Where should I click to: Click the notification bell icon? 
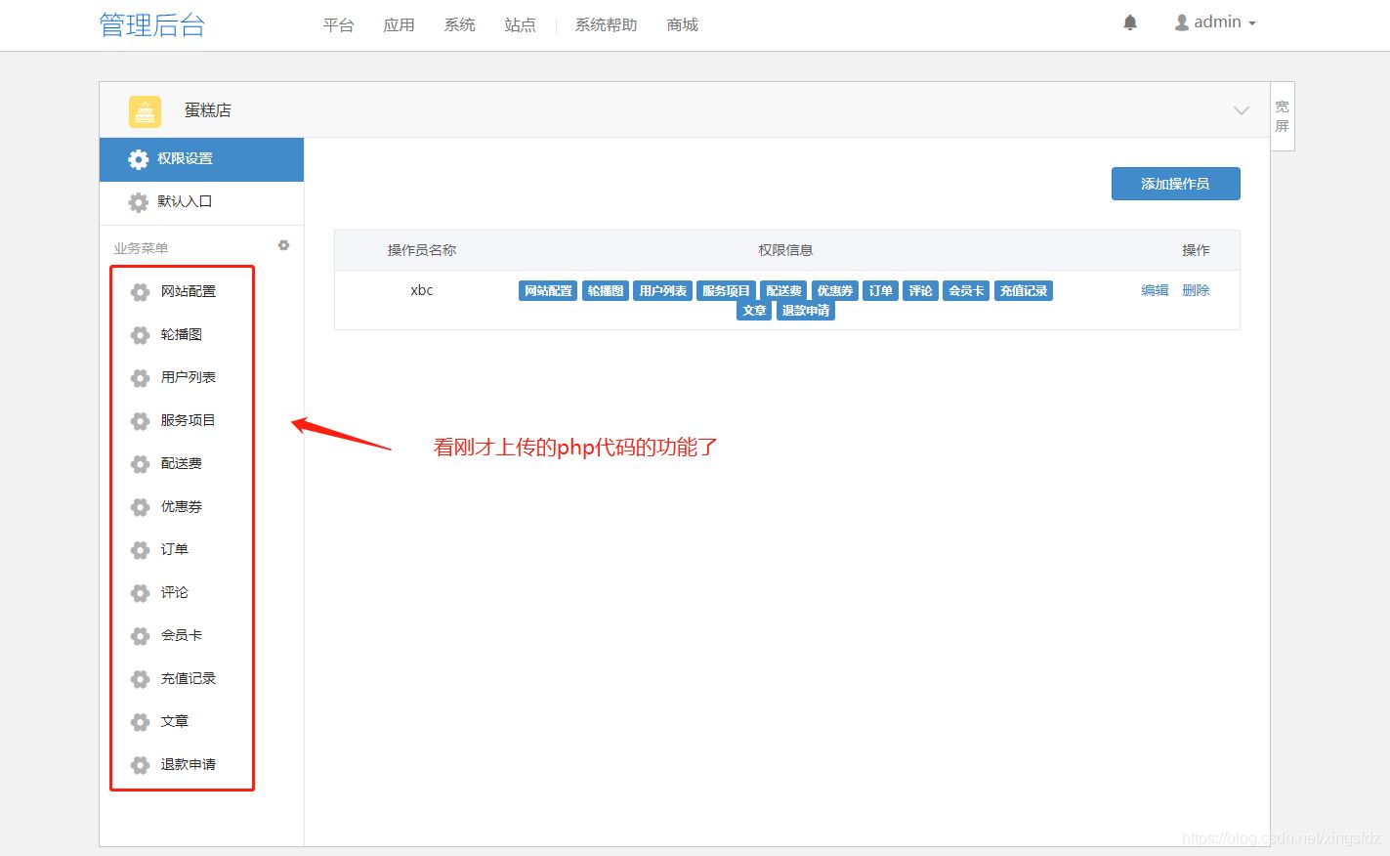[x=1130, y=22]
